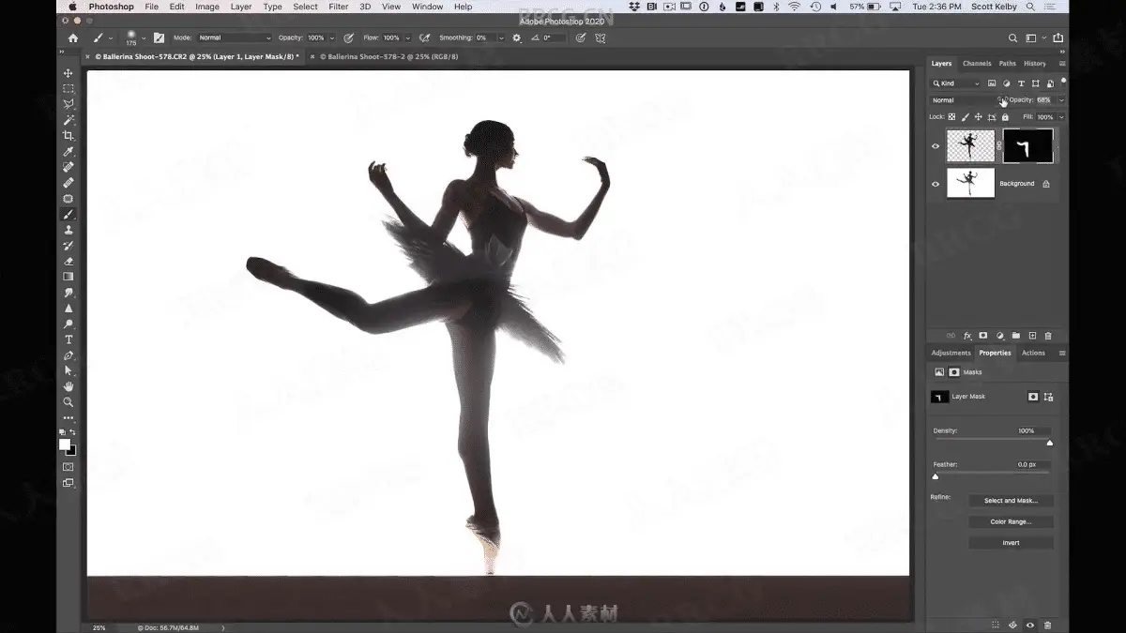Switch to Ballerina Shoot-578-2 document tab
Screen dimensions: 1126x633
388,56
